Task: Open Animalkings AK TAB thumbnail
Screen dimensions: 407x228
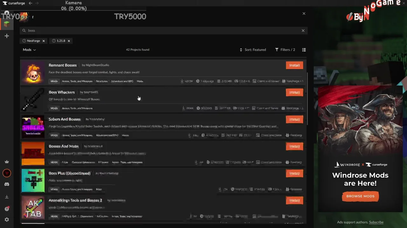Action: (x=33, y=208)
